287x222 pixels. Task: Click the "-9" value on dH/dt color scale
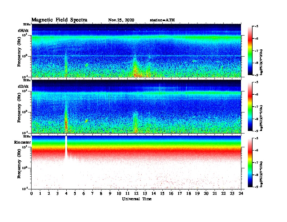click(x=256, y=75)
